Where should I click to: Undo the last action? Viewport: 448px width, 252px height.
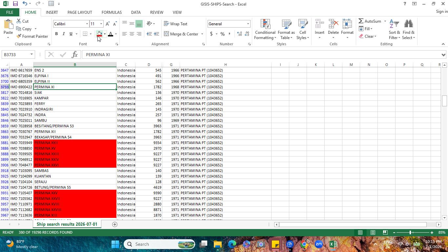(25, 4)
